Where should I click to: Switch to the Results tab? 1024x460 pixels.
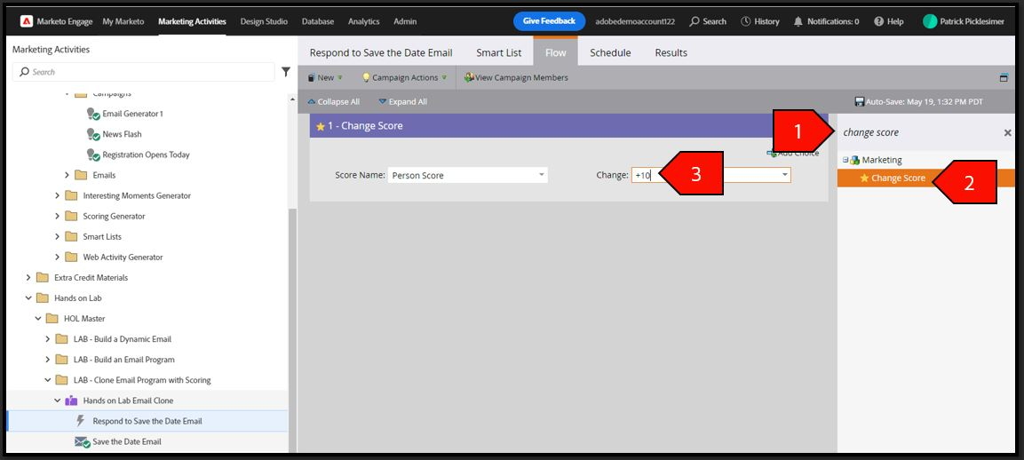pyautogui.click(x=671, y=53)
